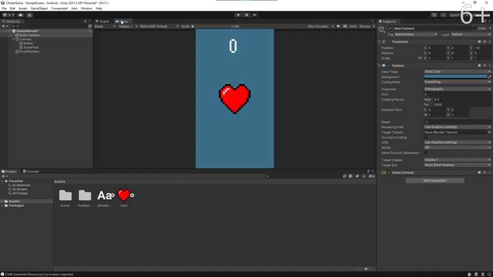
Task: Toggle Main Camera active checkbox
Action: pos(390,28)
